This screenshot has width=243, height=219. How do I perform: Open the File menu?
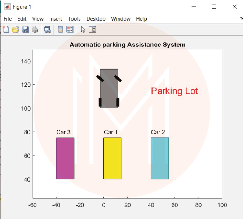click(x=8, y=19)
